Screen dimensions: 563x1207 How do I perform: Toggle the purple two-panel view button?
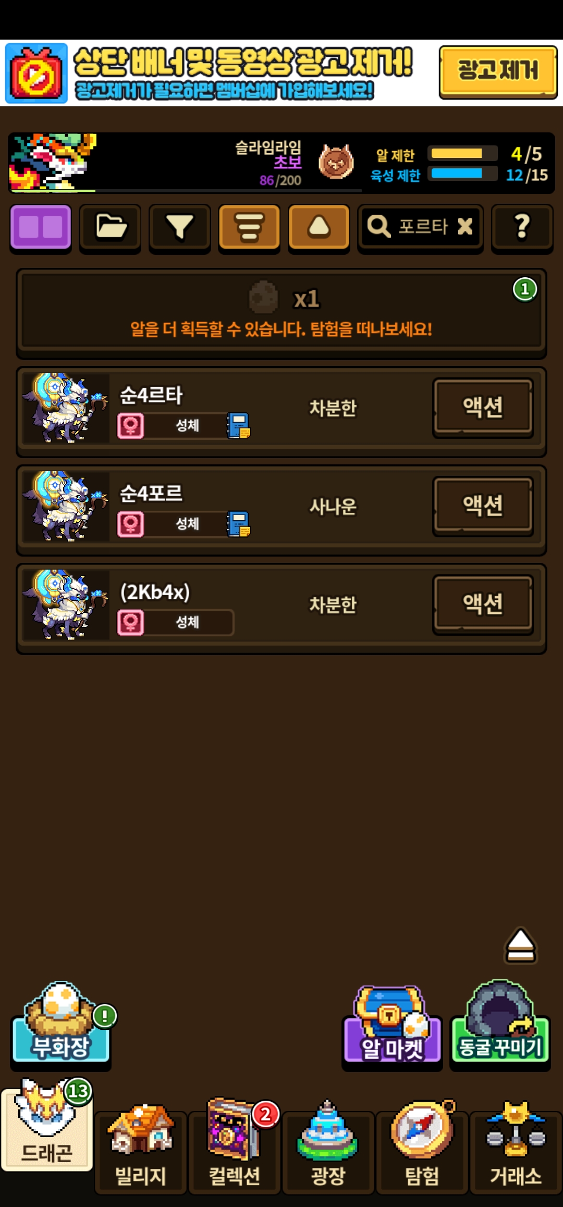(41, 228)
